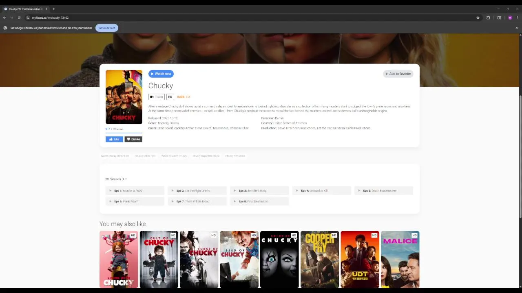Open the Mystery genre link
522x293 pixels.
pyautogui.click(x=163, y=123)
